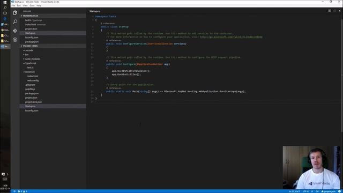Open the Search view in the activity bar
343x193 pixels.
[x=15, y=21]
